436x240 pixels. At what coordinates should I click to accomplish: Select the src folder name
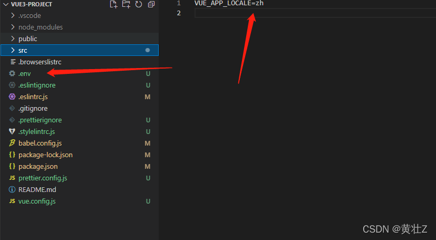coord(23,50)
